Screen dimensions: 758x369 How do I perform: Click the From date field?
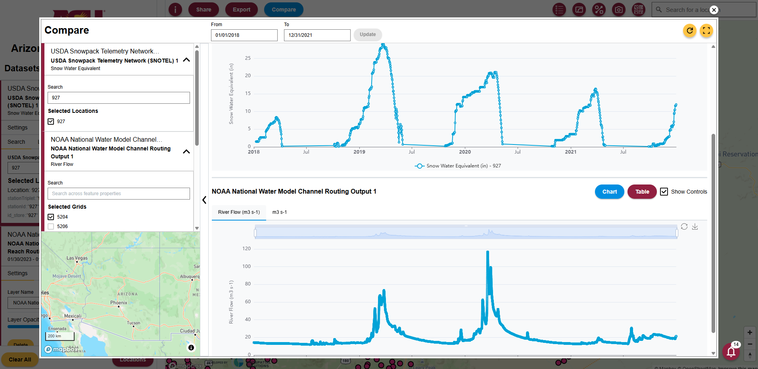(x=244, y=35)
